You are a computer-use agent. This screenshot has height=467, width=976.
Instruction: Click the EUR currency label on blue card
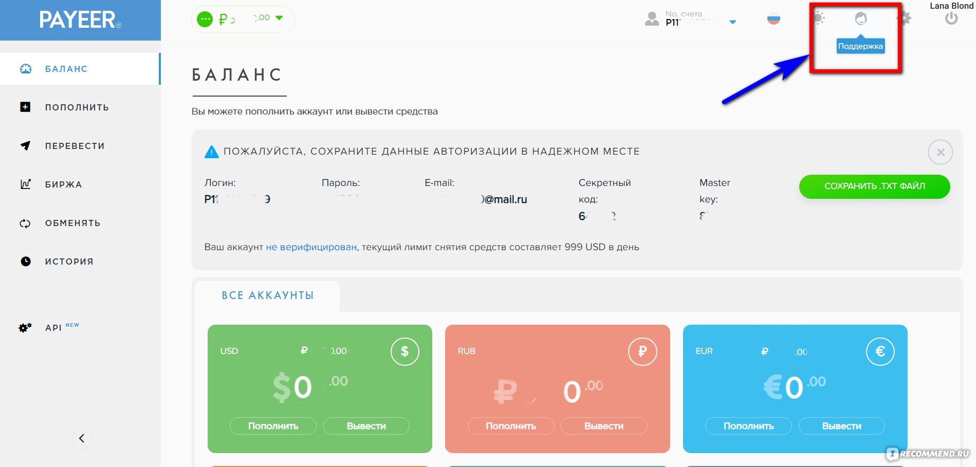(x=704, y=351)
